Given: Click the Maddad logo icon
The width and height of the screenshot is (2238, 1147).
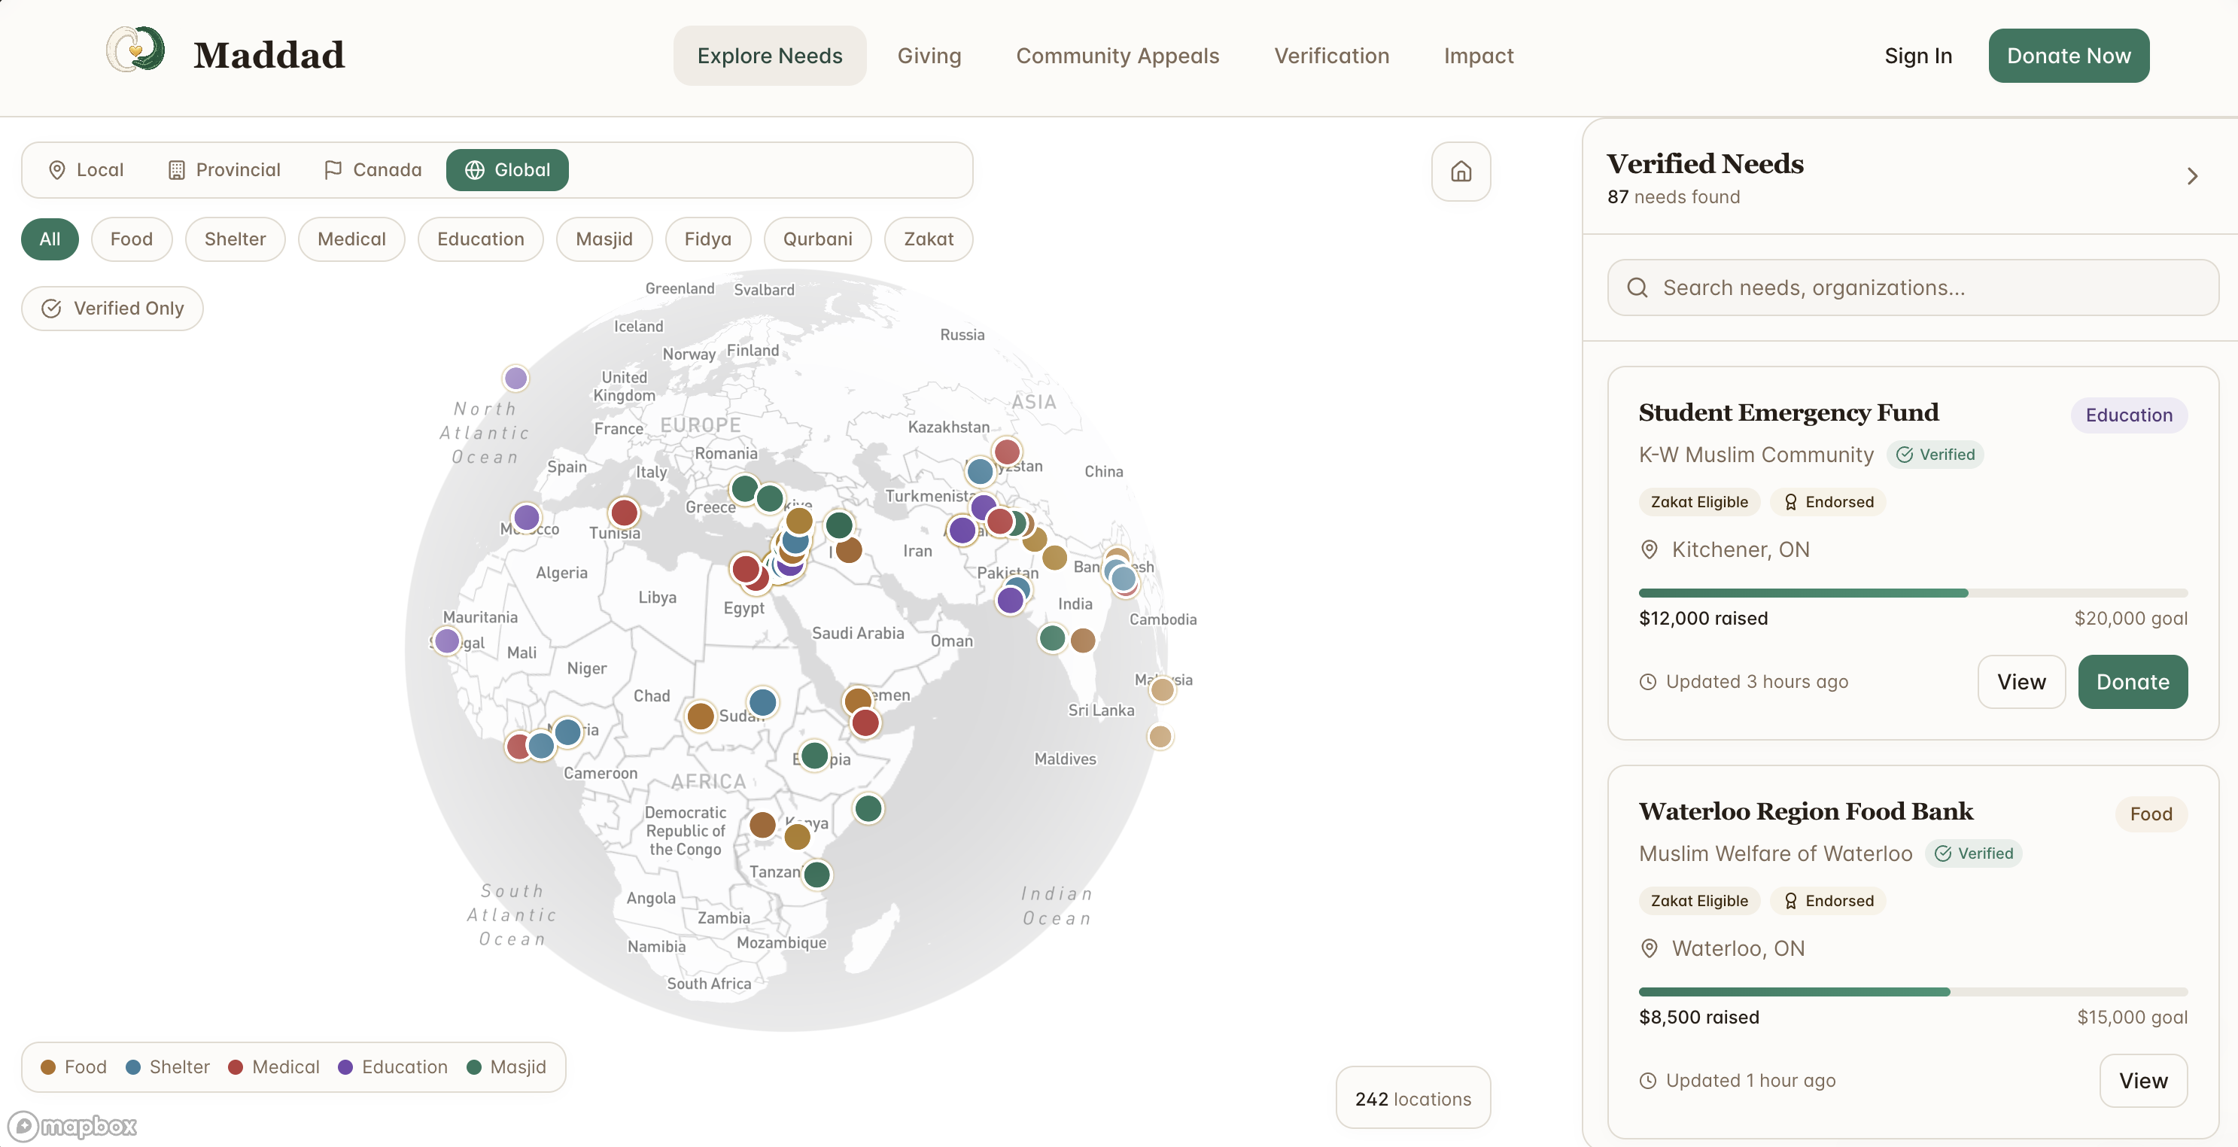Looking at the screenshot, I should tap(135, 50).
